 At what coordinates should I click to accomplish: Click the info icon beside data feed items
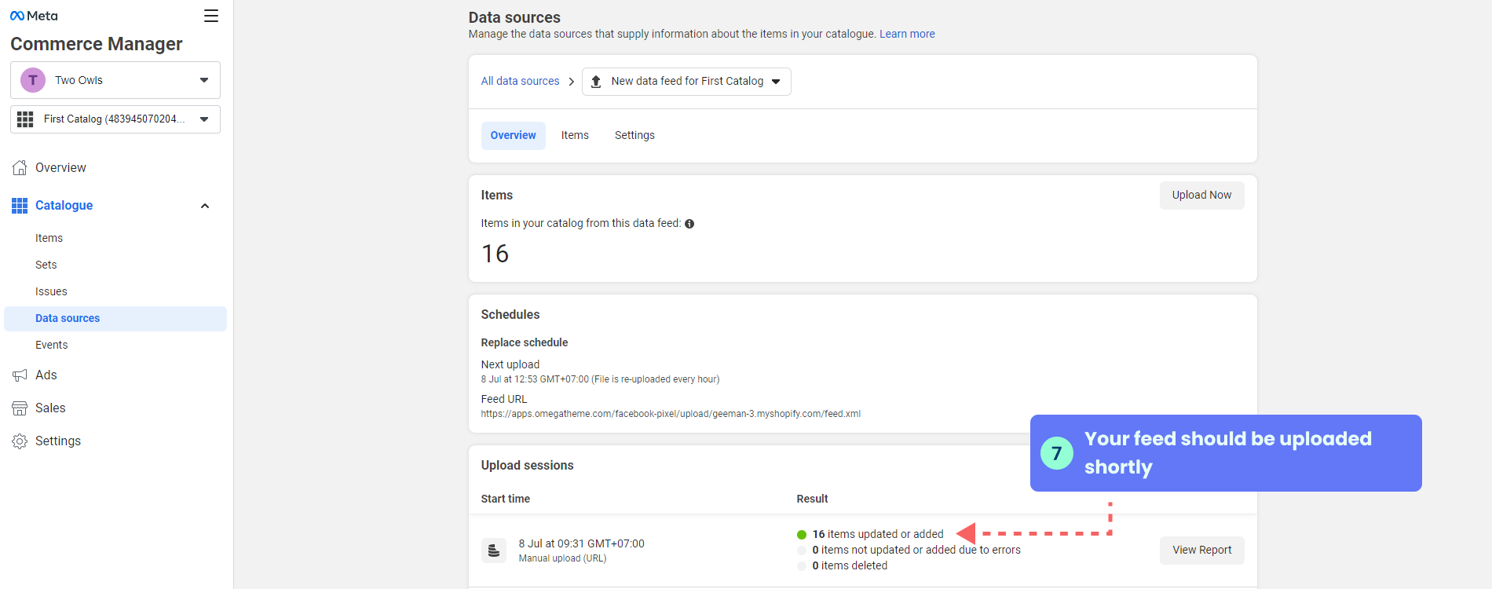pyautogui.click(x=689, y=224)
